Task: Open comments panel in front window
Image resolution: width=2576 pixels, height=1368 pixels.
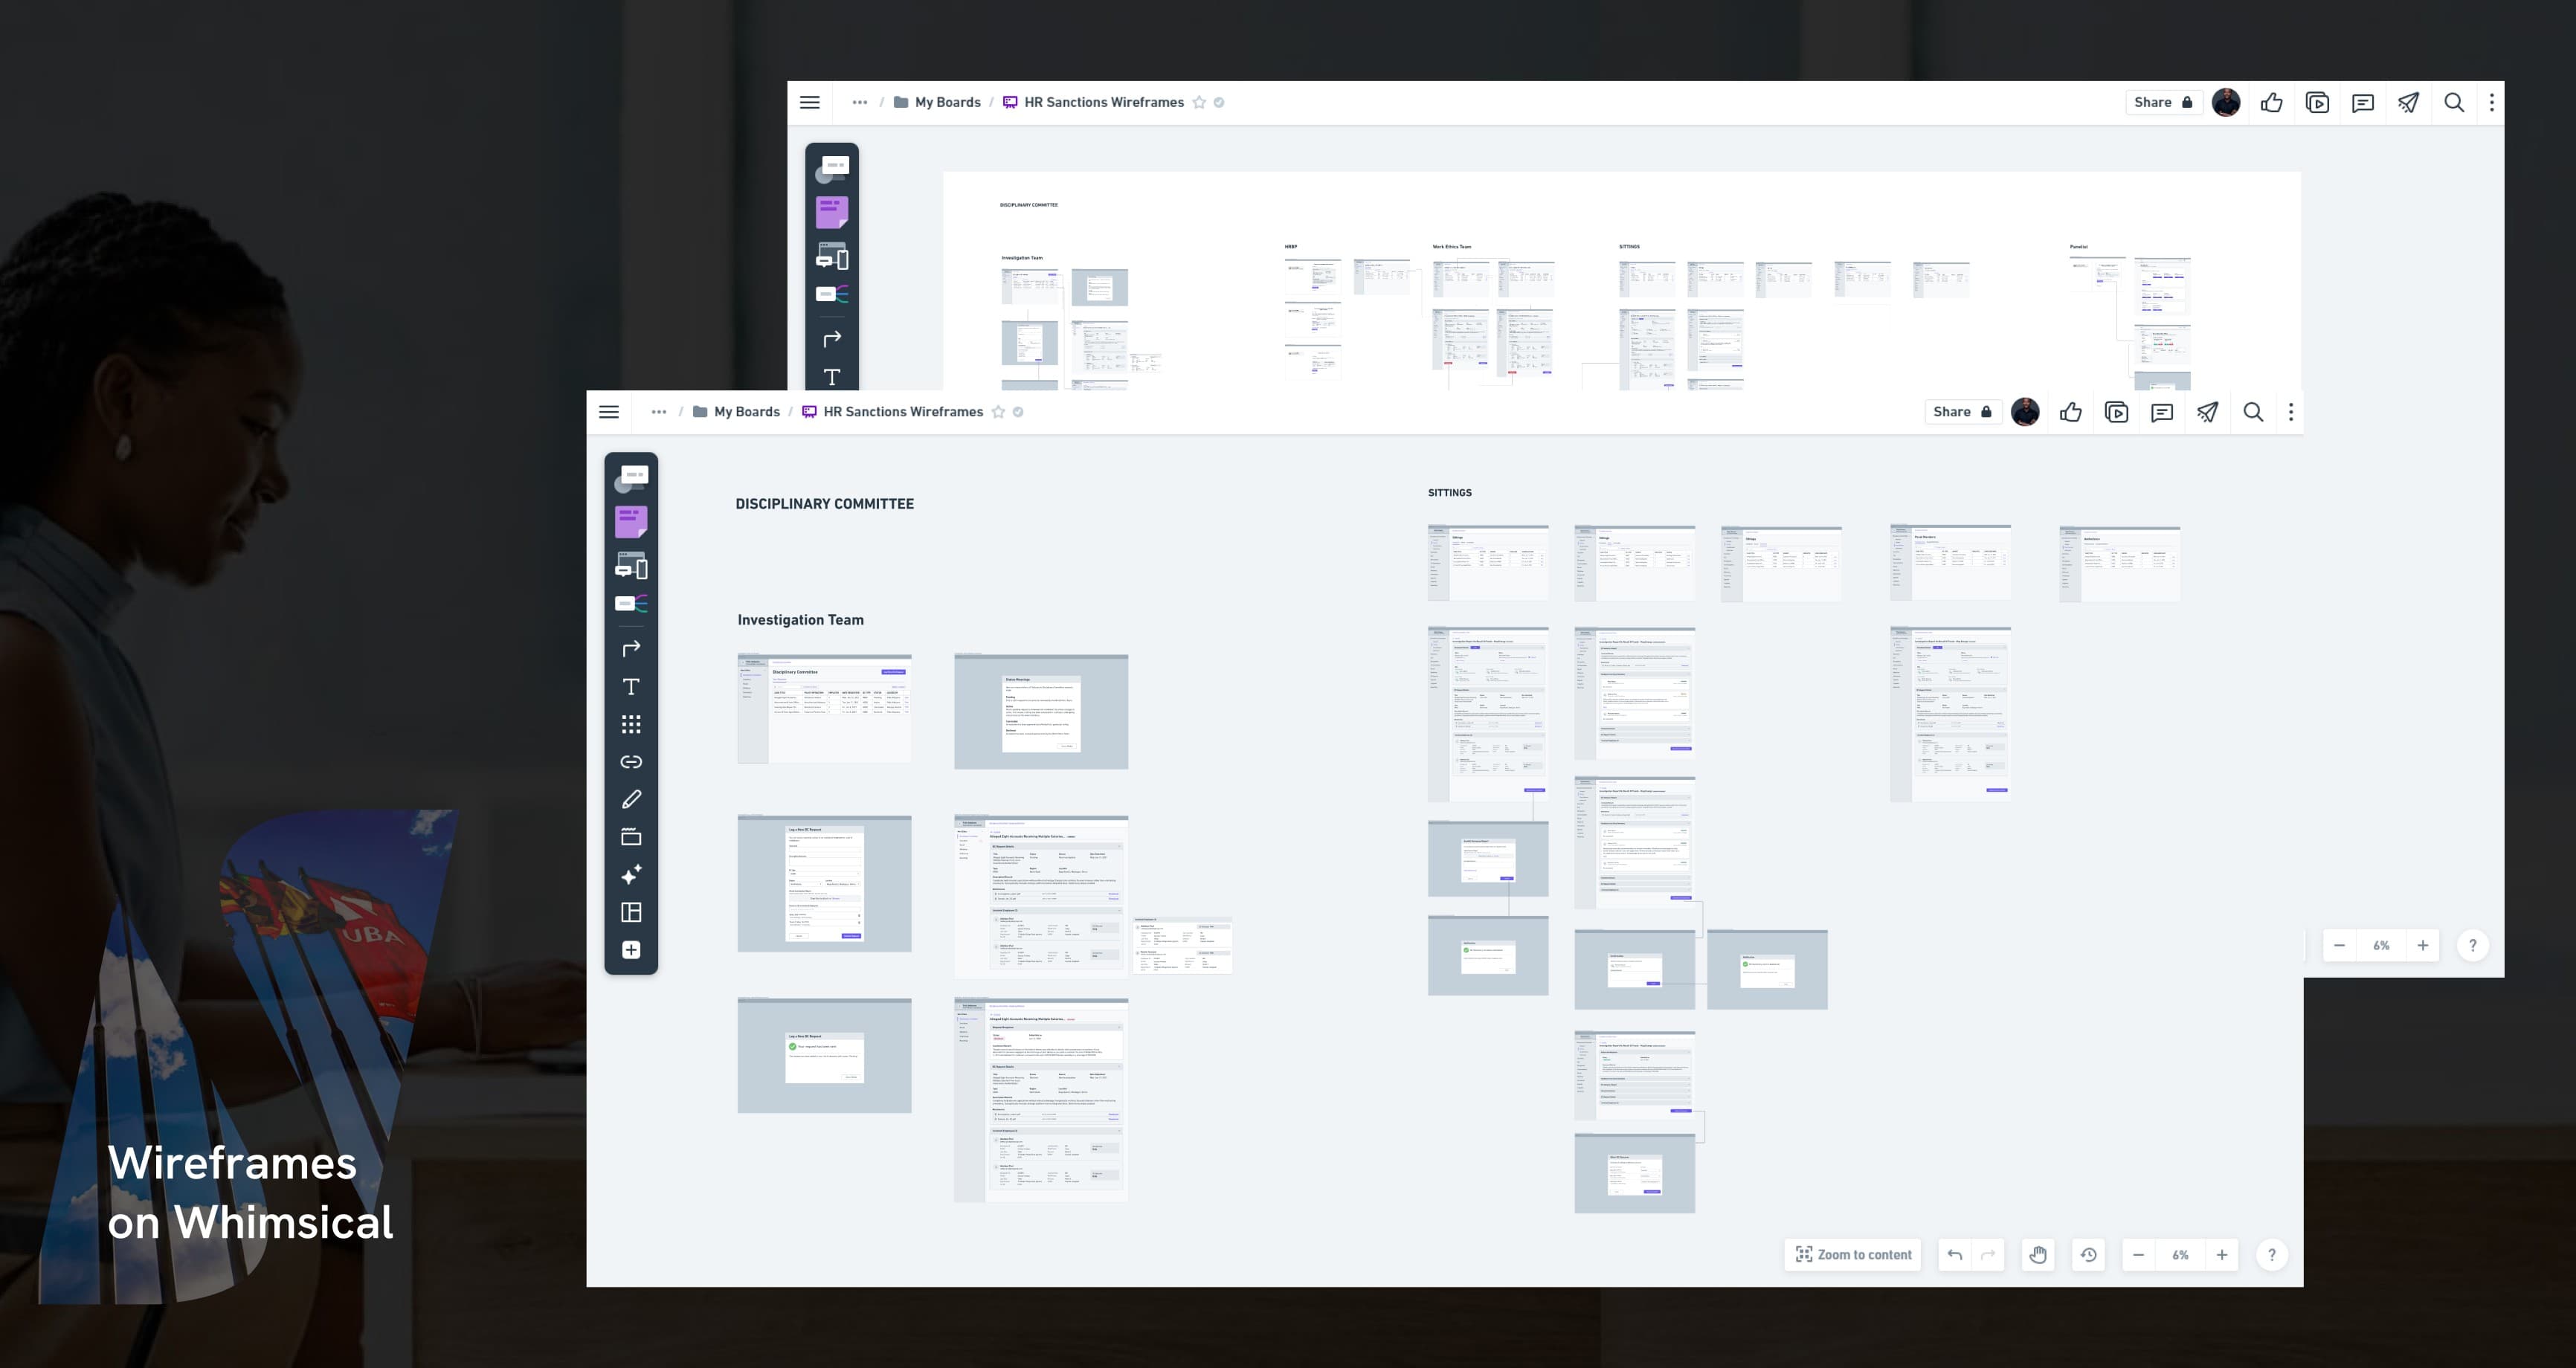Action: tap(2162, 412)
